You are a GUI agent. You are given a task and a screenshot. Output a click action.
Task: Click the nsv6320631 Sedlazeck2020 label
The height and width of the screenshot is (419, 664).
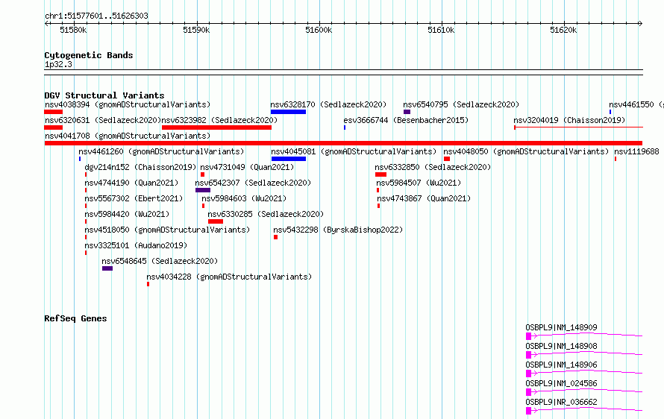coord(103,120)
